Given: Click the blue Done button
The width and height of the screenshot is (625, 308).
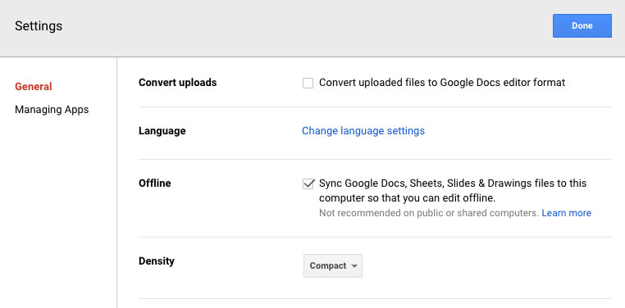Looking at the screenshot, I should click(x=582, y=26).
